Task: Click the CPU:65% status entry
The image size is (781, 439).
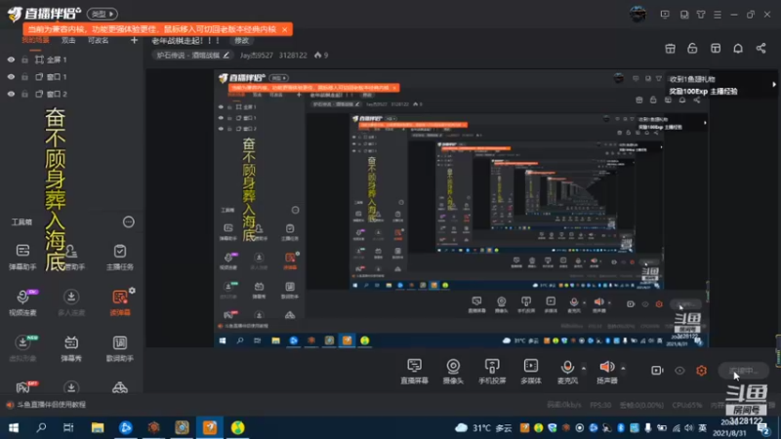Action: (x=687, y=405)
